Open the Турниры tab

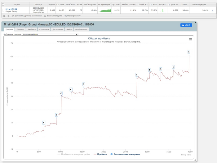20,29
